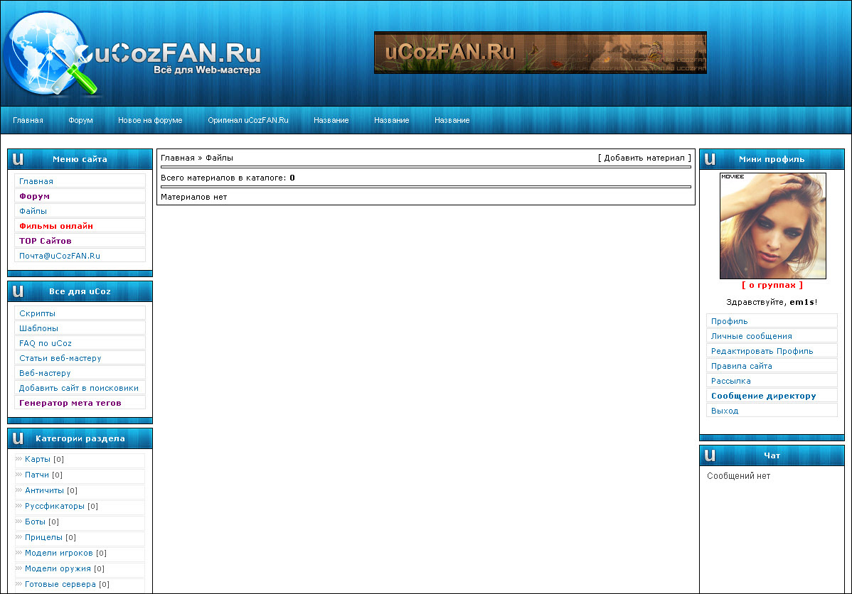Screen dimensions: 852x594
Task: Click the 'u' icon beside Категории раздела
Action: click(x=18, y=438)
